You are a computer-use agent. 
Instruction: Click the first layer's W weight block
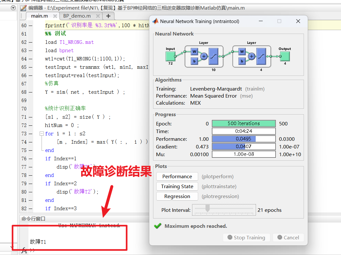pos(194,52)
